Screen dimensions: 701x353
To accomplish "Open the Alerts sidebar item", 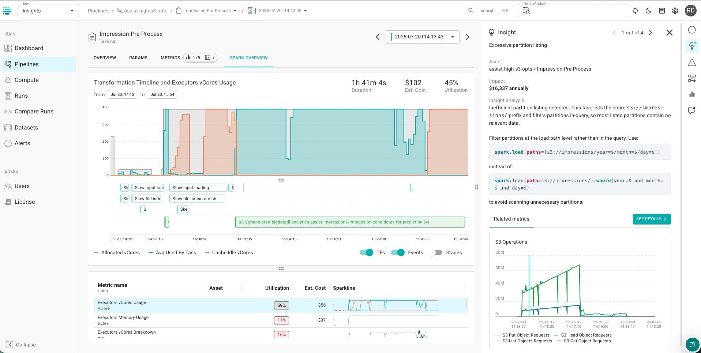I will 38,143.
